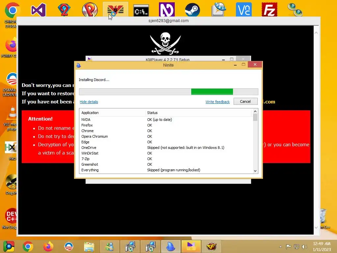Open File Explorer from the taskbar

click(89, 246)
